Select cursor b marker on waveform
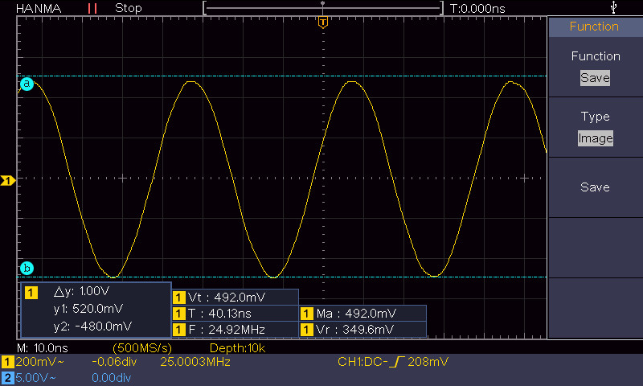643x386 pixels. (27, 268)
